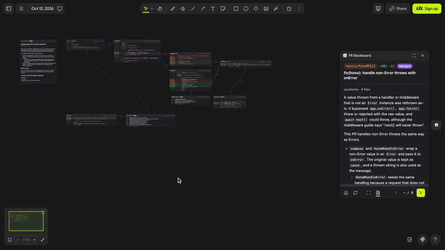
Task: Select the Arrow connector tool
Action: 203,8
